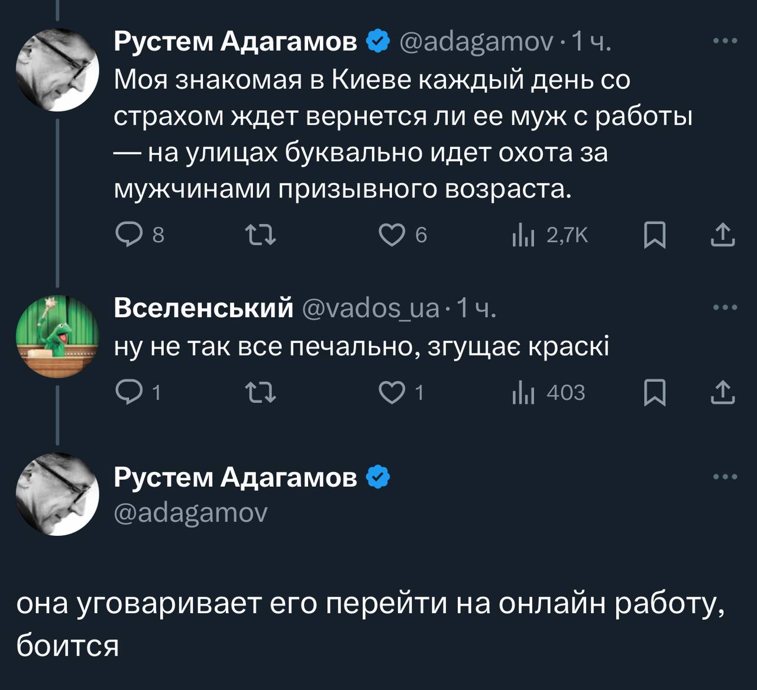Retweet the first tweet about Киев
The image size is (757, 690).
point(261,235)
